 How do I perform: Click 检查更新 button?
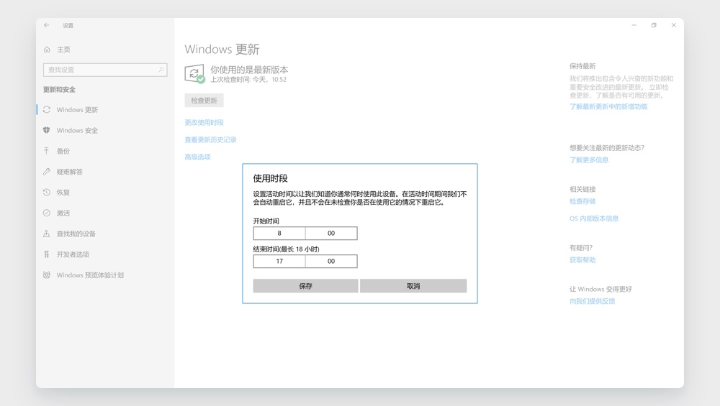pyautogui.click(x=204, y=101)
